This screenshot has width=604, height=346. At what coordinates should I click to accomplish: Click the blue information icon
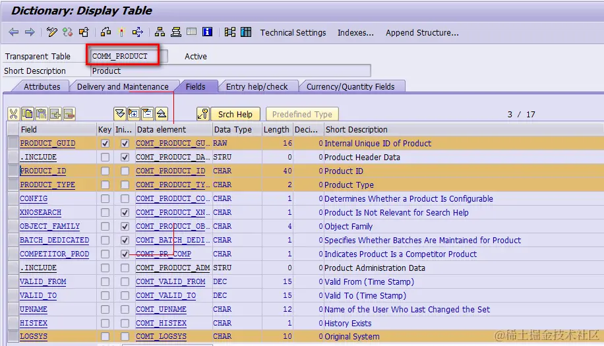[x=207, y=32]
